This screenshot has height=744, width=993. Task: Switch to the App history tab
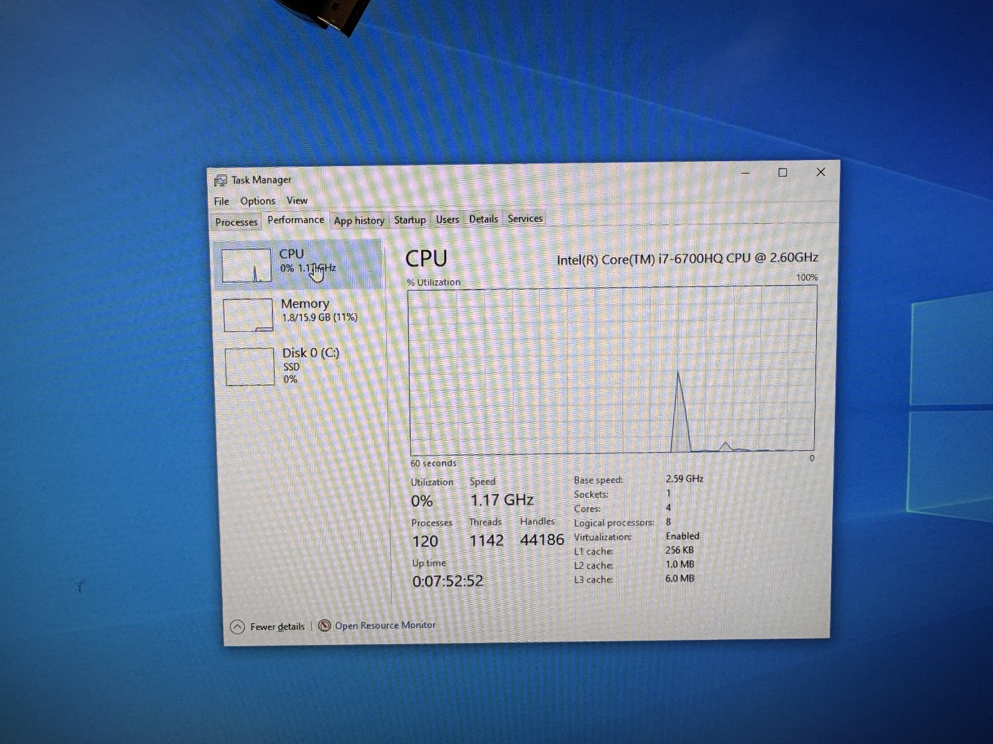(x=359, y=221)
